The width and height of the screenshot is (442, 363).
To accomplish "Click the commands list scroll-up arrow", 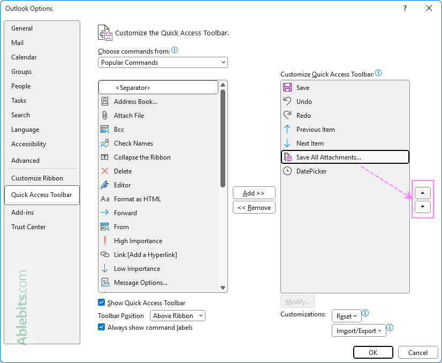I will [223, 85].
